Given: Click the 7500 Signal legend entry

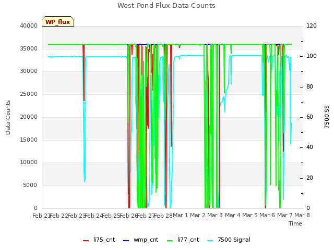Looking at the screenshot, I should click(x=229, y=240).
